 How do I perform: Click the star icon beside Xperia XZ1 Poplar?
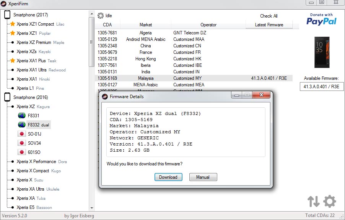(x=13, y=33)
